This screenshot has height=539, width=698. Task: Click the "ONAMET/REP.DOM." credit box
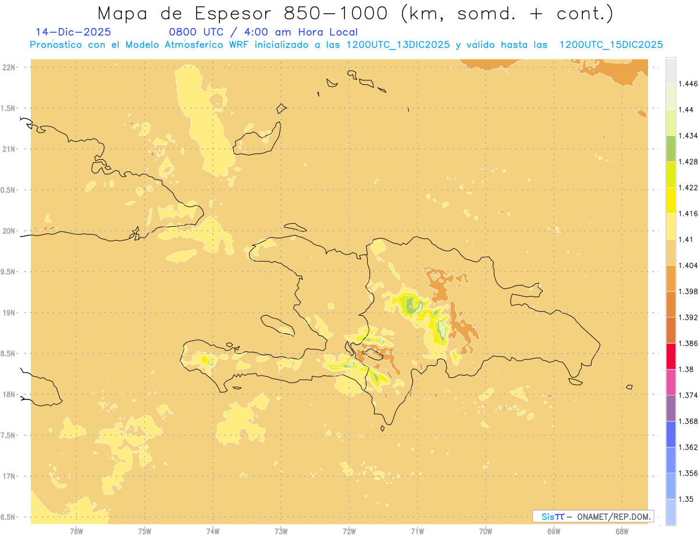[593, 516]
